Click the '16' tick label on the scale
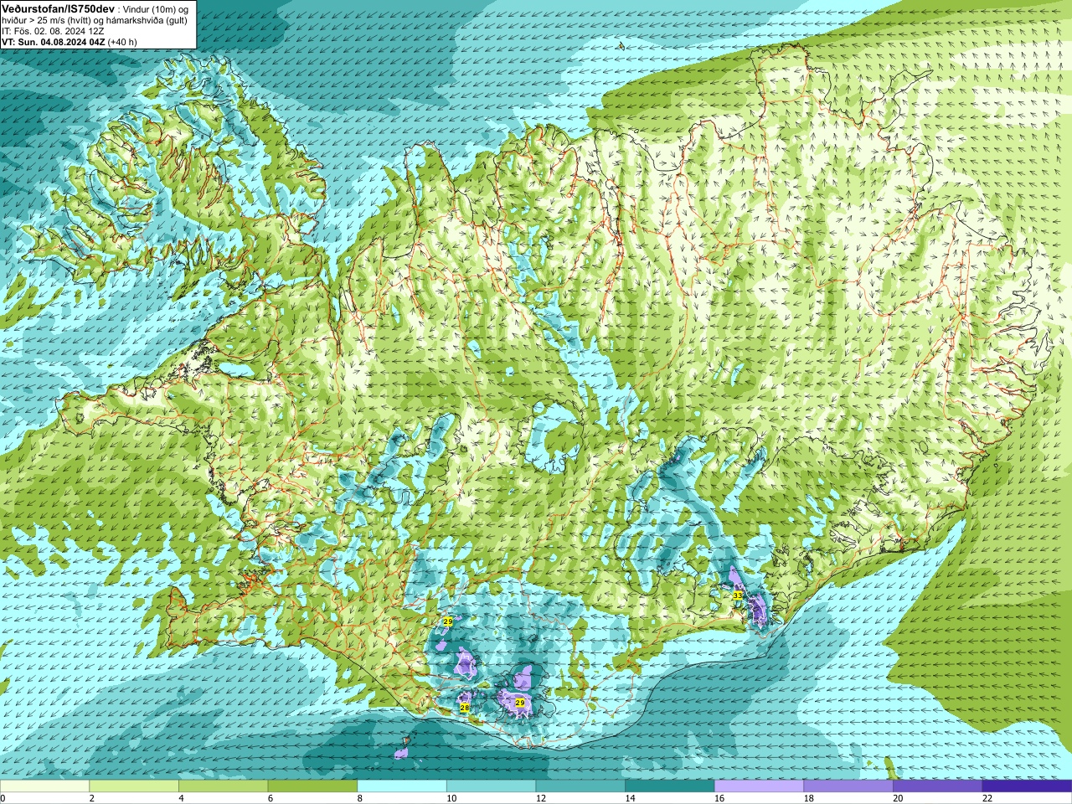 (719, 798)
